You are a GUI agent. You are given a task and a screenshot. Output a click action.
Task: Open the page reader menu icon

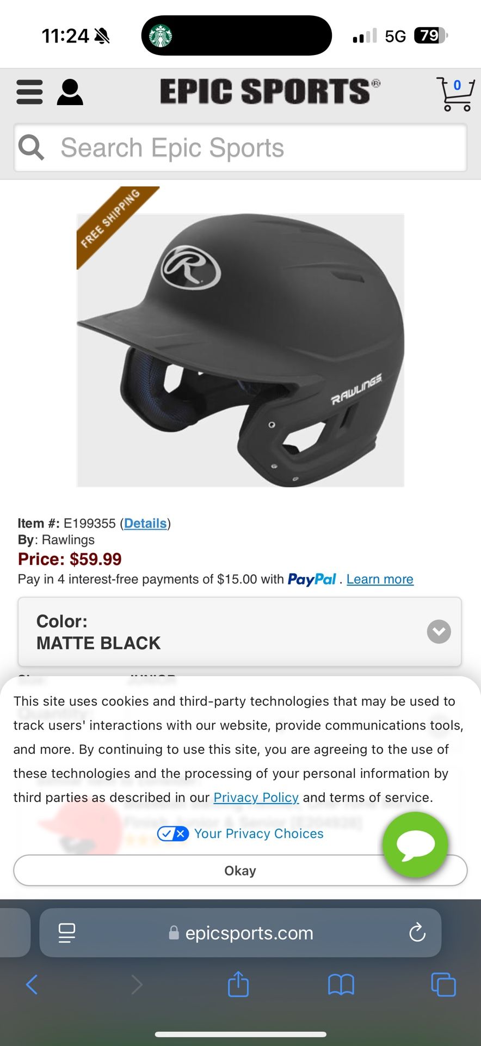click(x=67, y=933)
